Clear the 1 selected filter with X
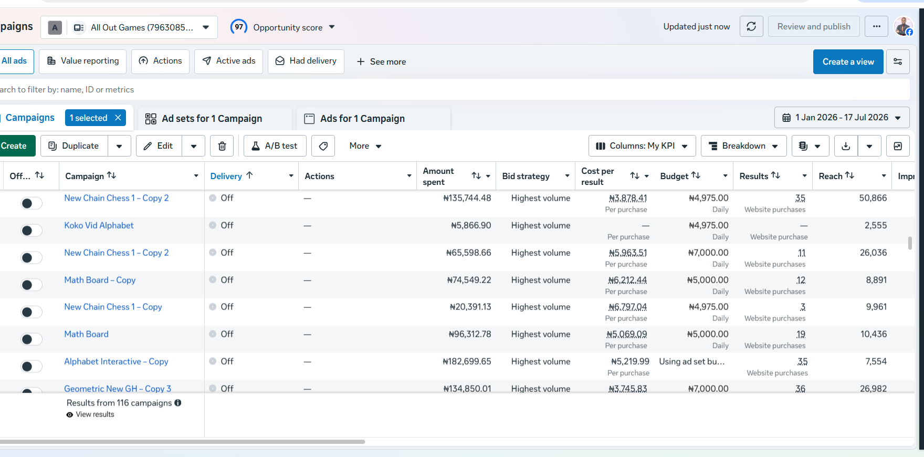The width and height of the screenshot is (924, 457). pos(118,118)
